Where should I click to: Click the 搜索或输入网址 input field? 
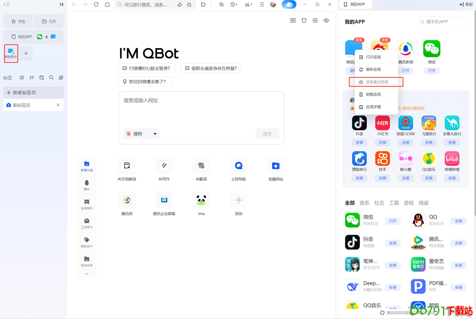201,100
